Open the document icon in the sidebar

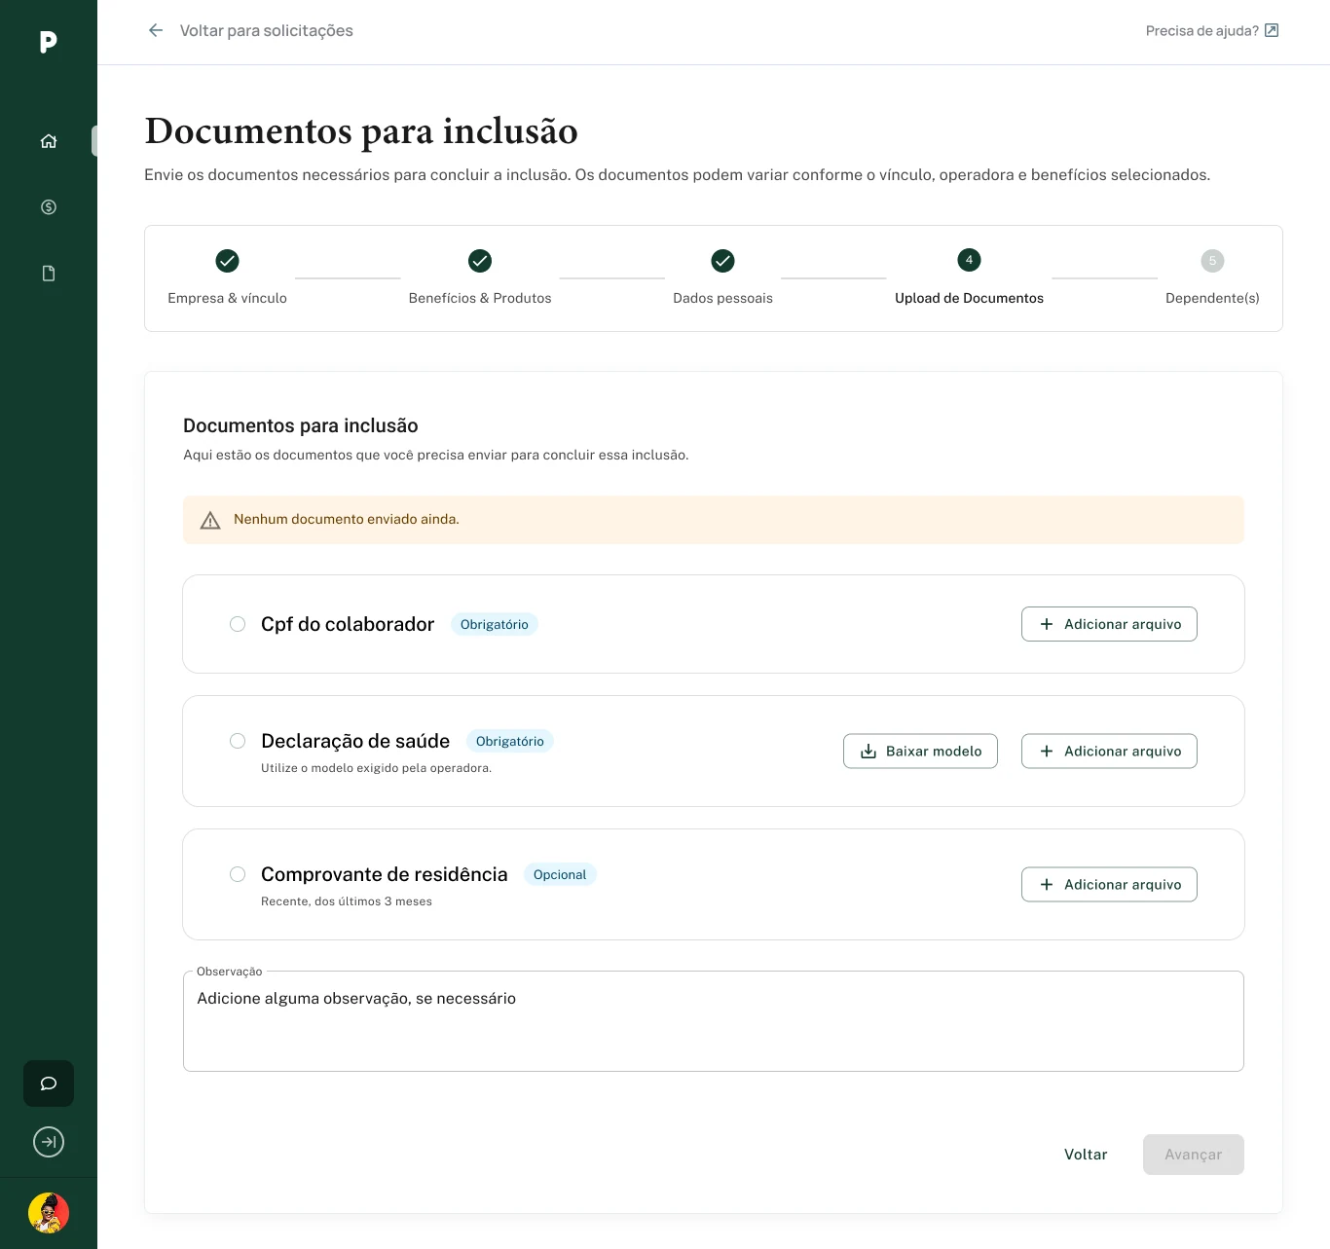tap(49, 274)
